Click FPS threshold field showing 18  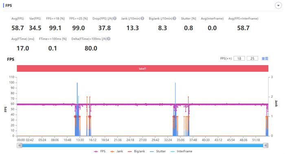239,58
